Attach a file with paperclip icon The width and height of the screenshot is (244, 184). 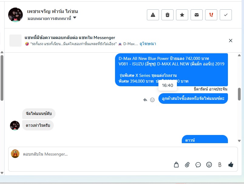coord(187,165)
